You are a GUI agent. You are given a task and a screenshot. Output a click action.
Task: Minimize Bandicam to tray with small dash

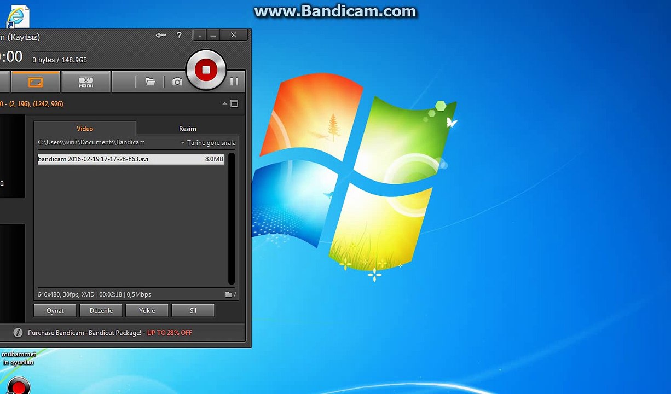(200, 36)
